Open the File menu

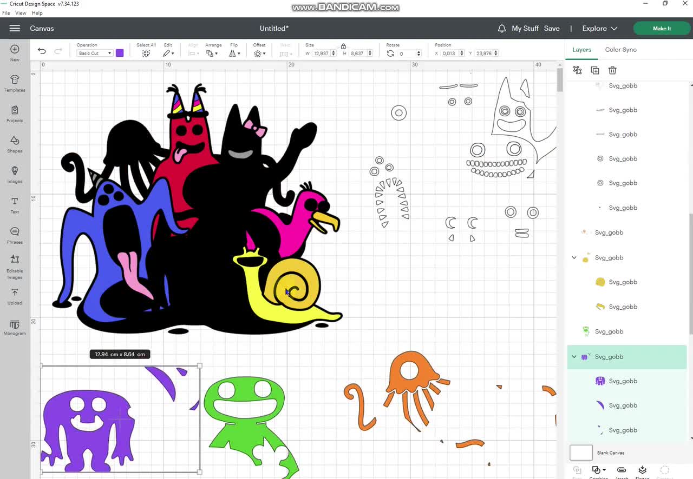[6, 13]
